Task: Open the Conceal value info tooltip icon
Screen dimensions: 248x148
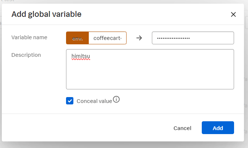Action: (x=116, y=99)
